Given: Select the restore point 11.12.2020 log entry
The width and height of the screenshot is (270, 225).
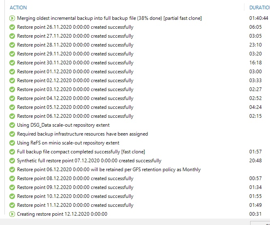Looking at the screenshot, I should tap(75, 205).
